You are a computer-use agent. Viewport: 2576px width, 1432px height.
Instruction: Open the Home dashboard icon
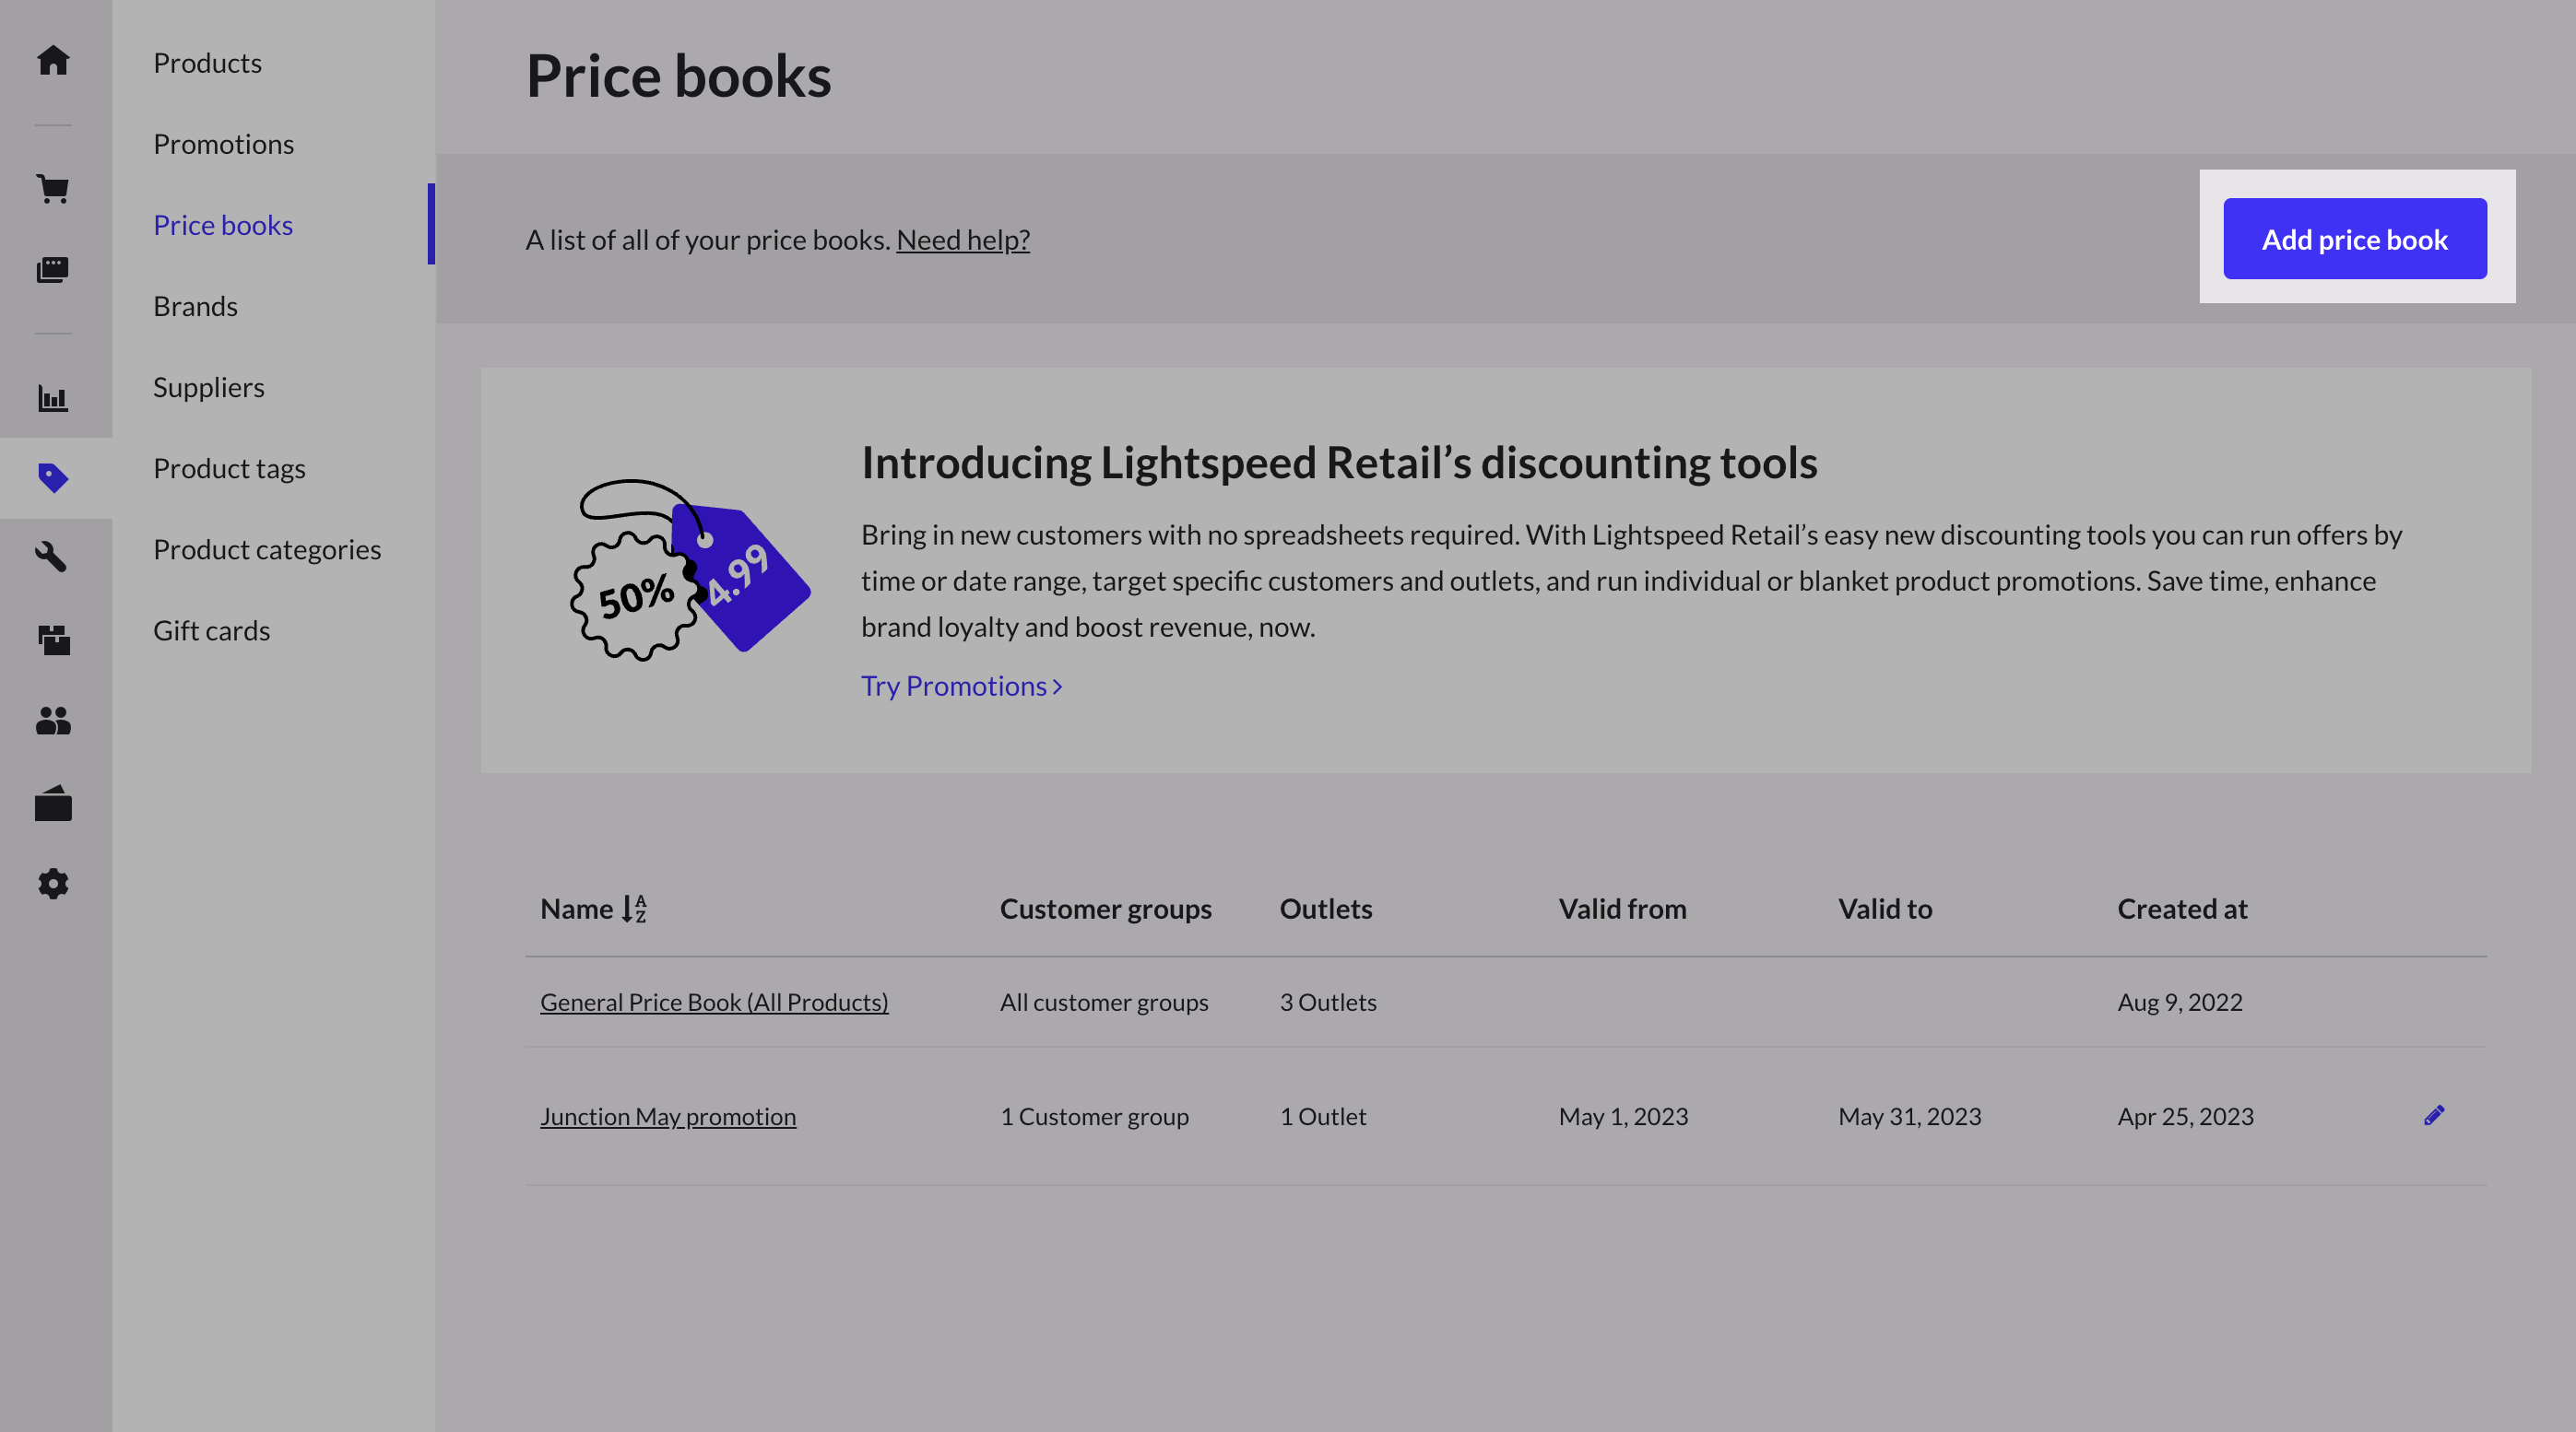(x=53, y=61)
